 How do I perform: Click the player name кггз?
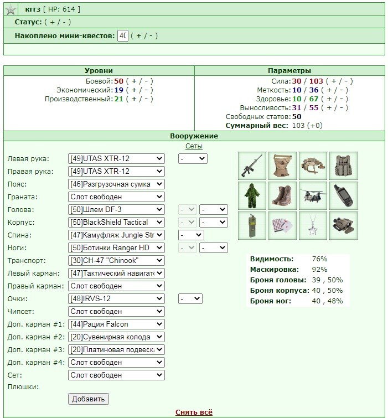[33, 9]
